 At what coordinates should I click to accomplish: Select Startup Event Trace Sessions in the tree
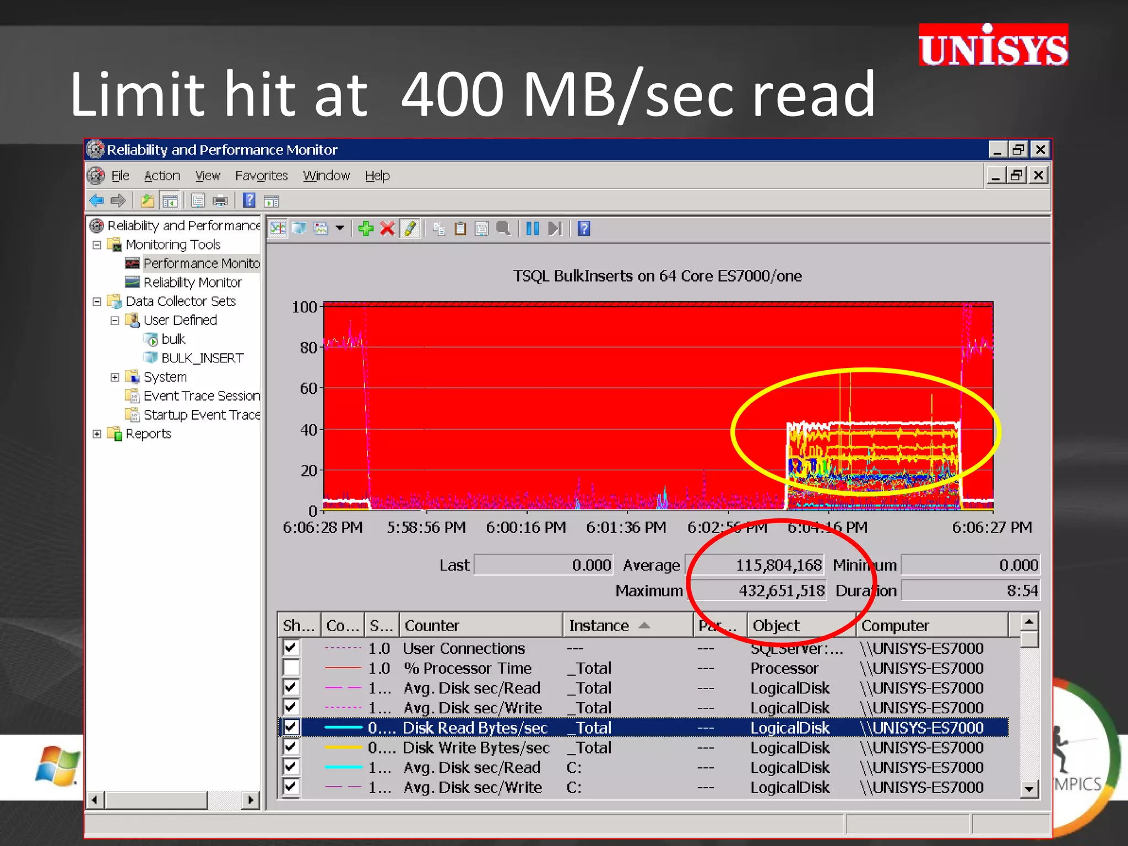[202, 415]
